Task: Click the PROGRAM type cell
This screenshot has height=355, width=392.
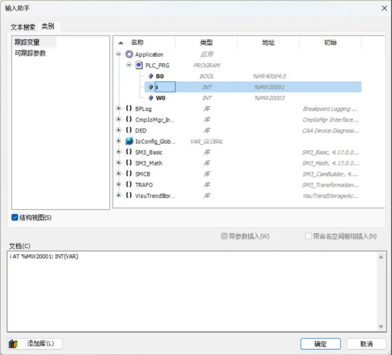Action: point(206,66)
